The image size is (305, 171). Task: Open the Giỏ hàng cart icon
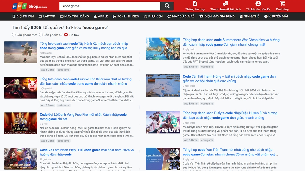point(282,3)
